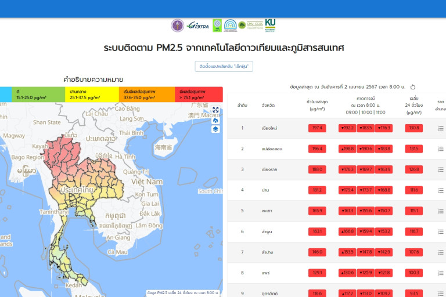446x297 pixels.
Task: Refresh the latest data timestamp
Action: [413, 87]
